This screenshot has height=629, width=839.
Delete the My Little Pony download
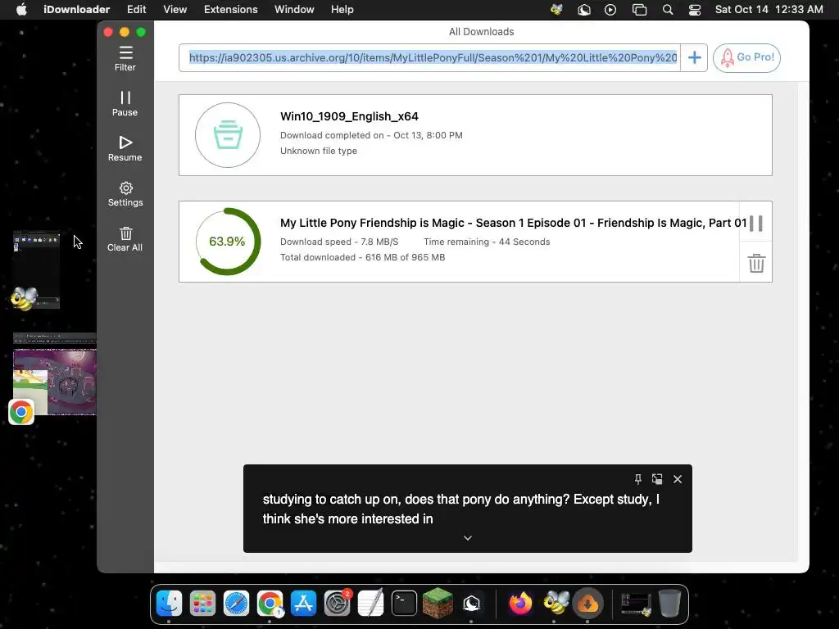(756, 263)
